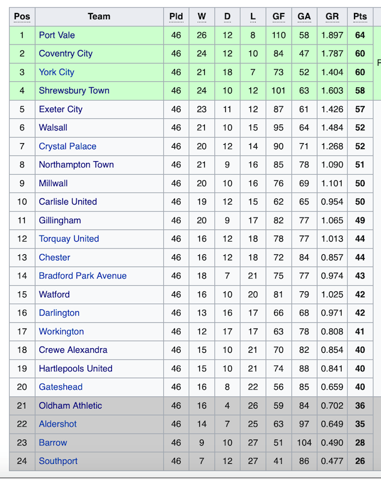Screen dimensions: 381x479
Task: Follow the Southport team link
Action: pos(59,461)
